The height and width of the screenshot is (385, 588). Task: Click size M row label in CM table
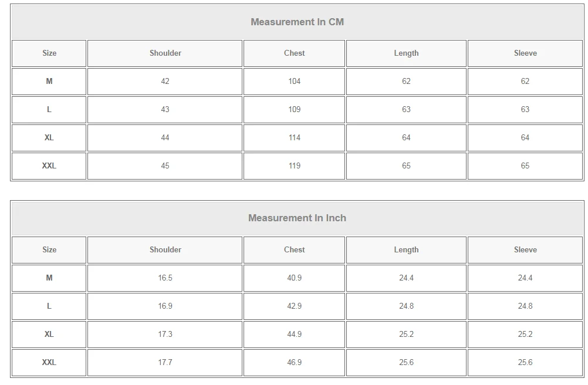click(x=49, y=82)
